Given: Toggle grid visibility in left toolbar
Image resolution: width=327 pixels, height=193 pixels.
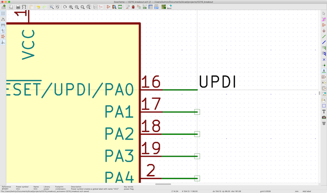Looking at the screenshot, I should 3,13.
